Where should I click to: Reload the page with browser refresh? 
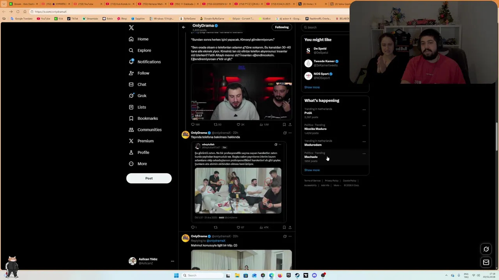pyautogui.click(x=18, y=12)
